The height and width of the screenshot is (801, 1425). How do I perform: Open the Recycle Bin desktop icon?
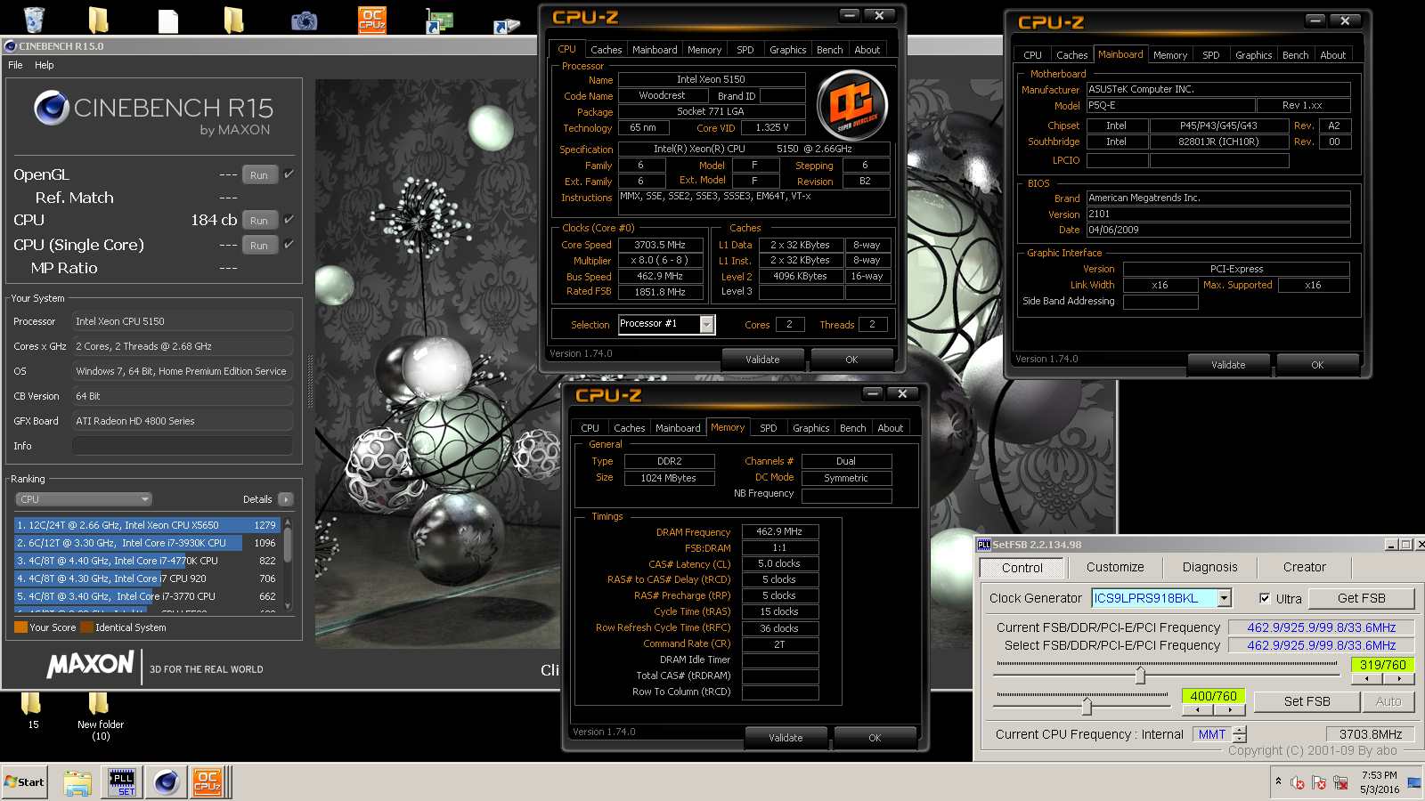click(34, 19)
